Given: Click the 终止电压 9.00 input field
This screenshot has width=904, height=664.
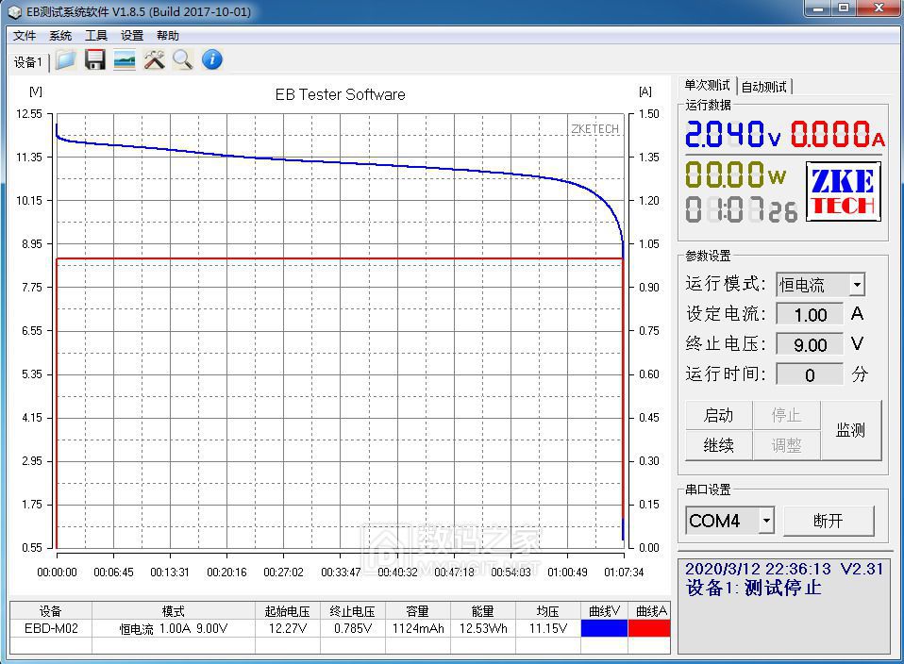Looking at the screenshot, I should pyautogui.click(x=810, y=344).
